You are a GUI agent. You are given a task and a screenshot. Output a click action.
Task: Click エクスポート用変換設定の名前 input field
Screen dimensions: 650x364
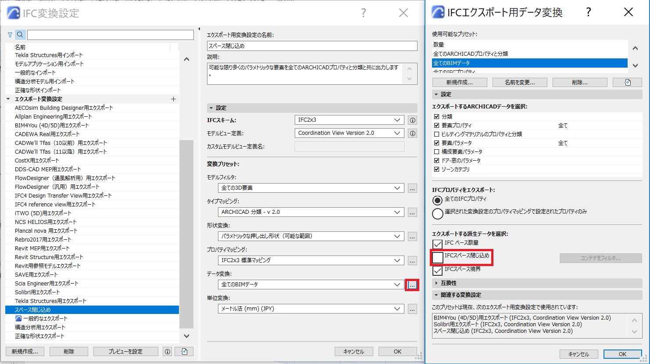312,46
